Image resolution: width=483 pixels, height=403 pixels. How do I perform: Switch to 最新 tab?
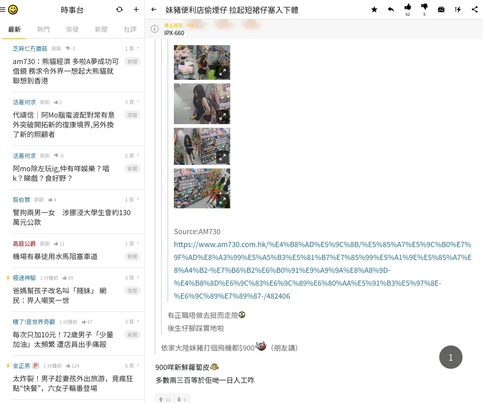pyautogui.click(x=14, y=29)
